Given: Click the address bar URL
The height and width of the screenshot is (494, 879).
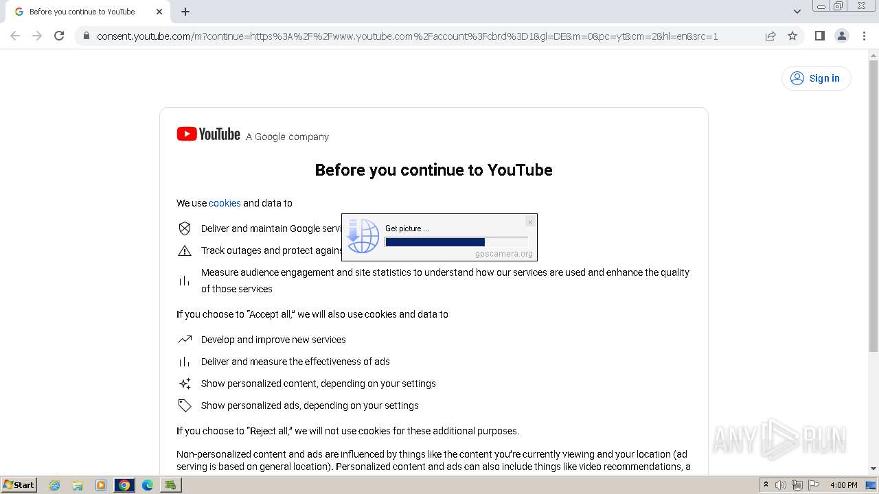Looking at the screenshot, I should (x=407, y=36).
